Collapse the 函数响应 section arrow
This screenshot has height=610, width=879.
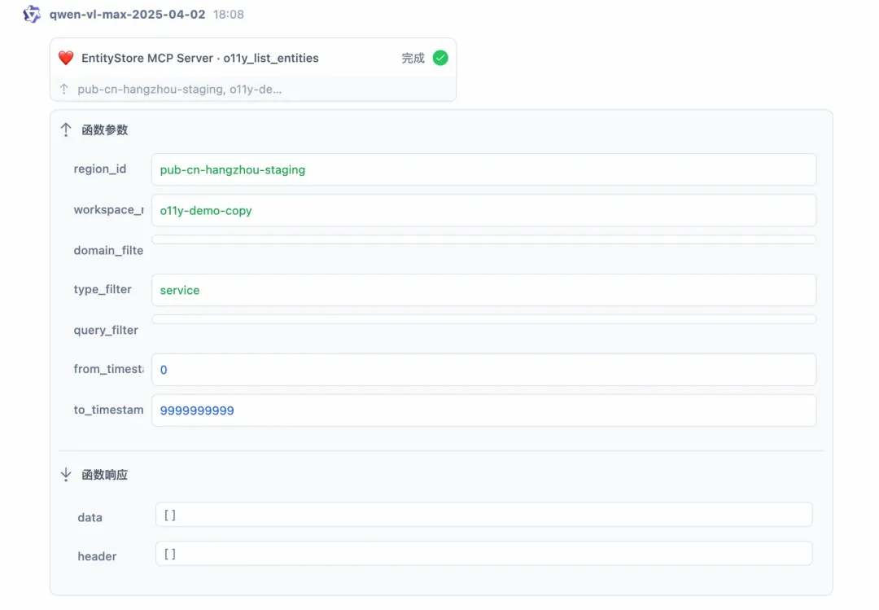(x=66, y=475)
